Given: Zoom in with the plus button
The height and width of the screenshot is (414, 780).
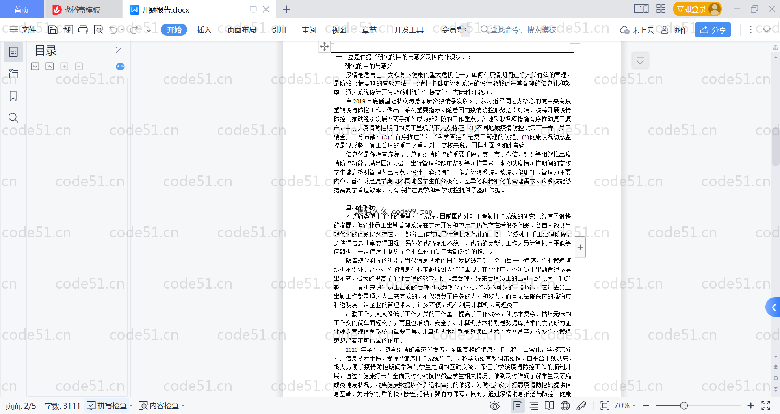Looking at the screenshot, I should point(751,405).
